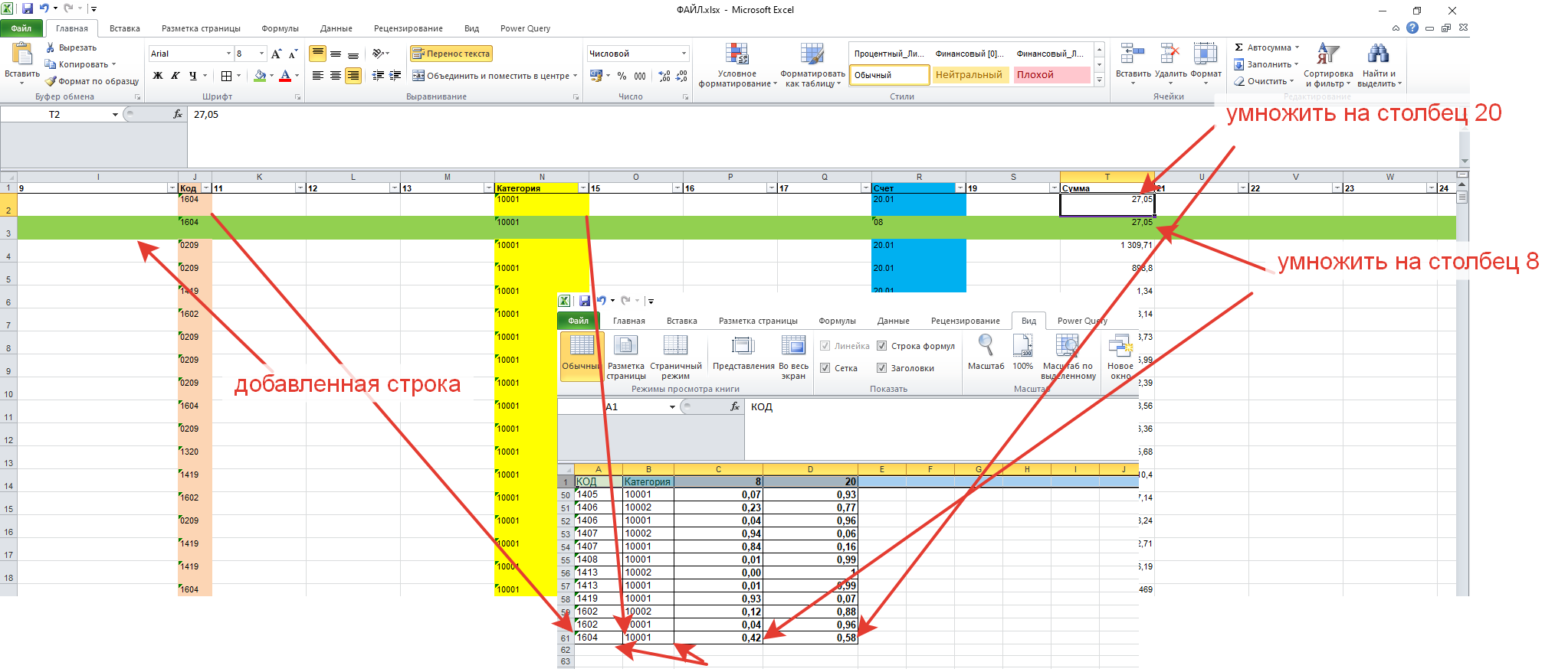This screenshot has width=1555, height=672.
Task: Click the Format Painter brush icon
Action: coord(51,81)
